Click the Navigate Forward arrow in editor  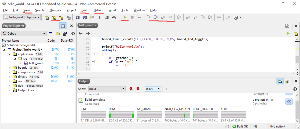tap(88, 33)
